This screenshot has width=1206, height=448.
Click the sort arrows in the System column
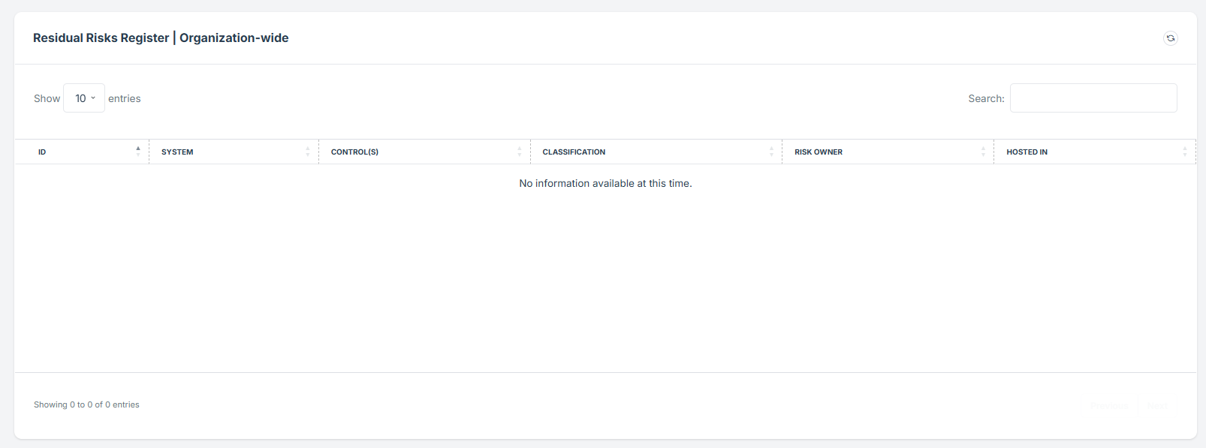point(308,152)
